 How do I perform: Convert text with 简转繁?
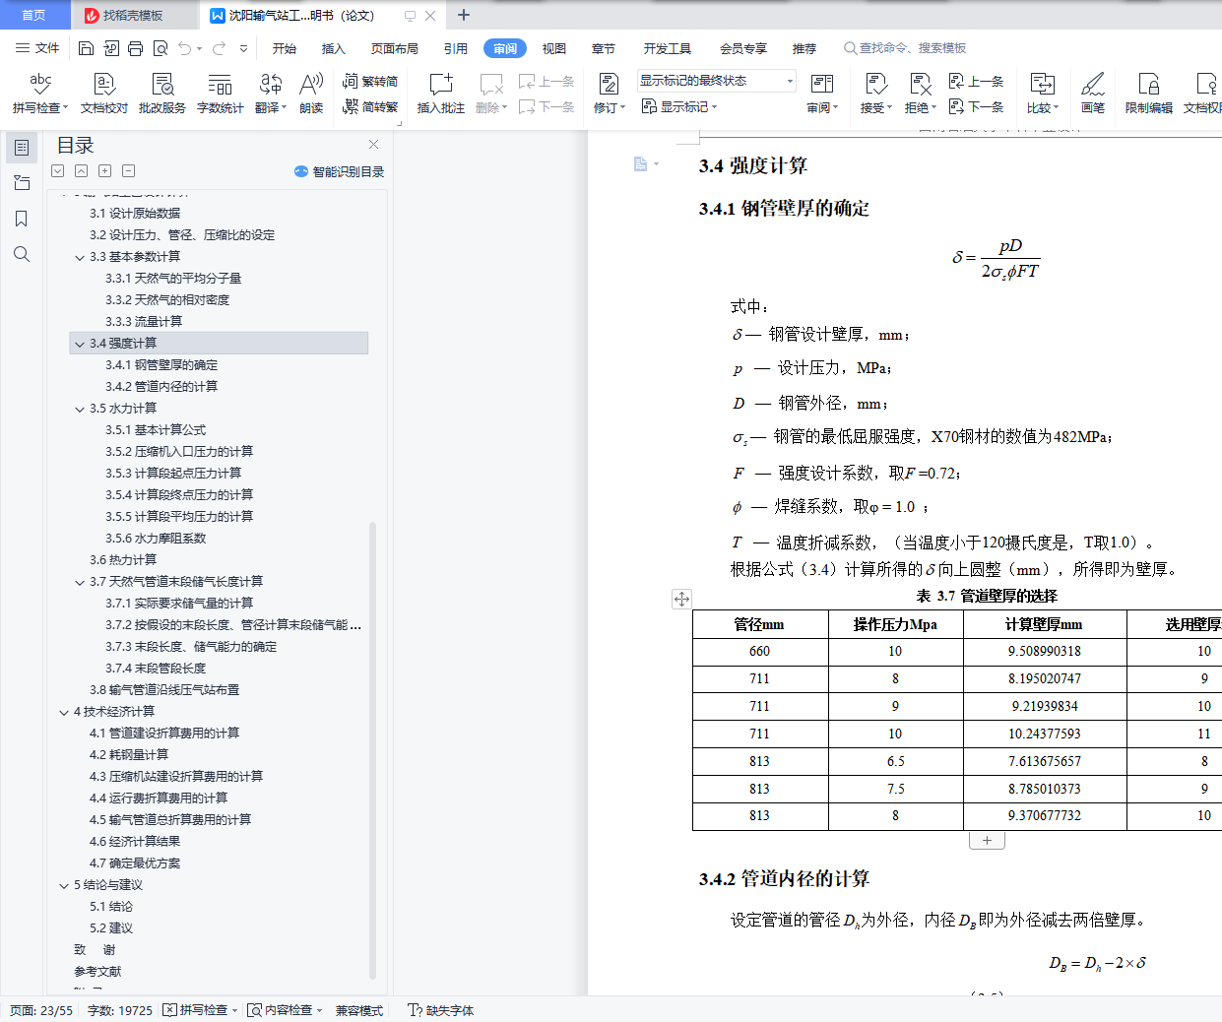370,106
